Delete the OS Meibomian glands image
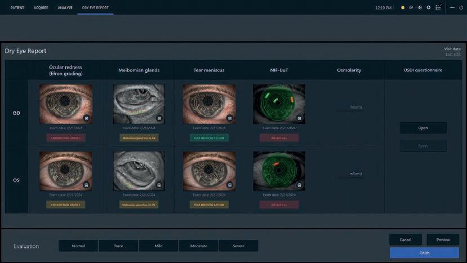467x263 pixels. pos(159,185)
